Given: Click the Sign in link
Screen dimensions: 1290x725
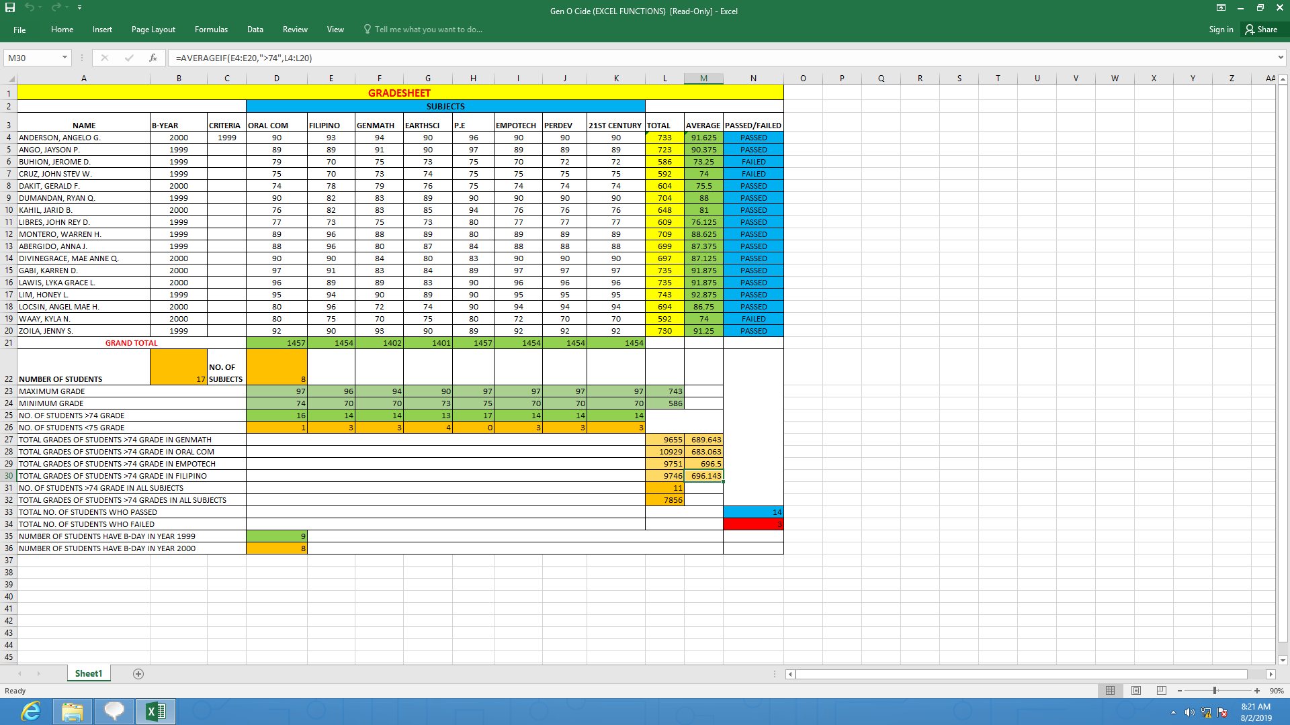Looking at the screenshot, I should 1221,30.
